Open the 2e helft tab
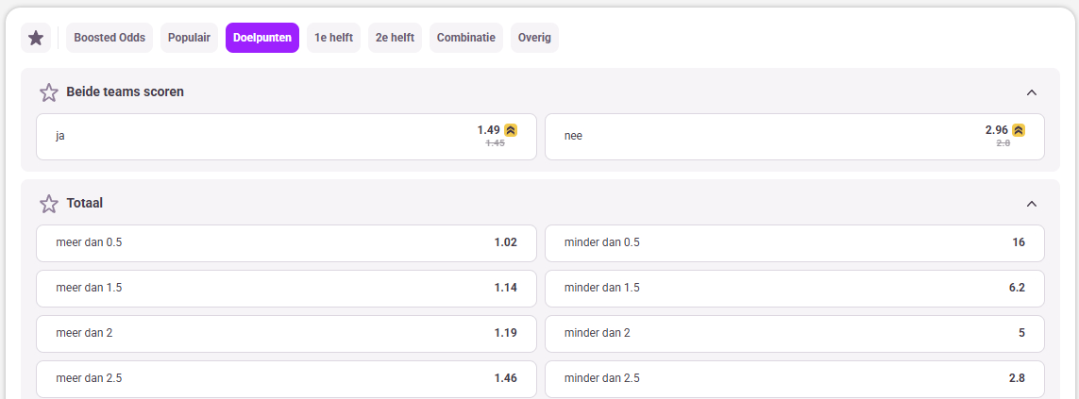Viewport: 1079px width, 399px height. click(395, 38)
